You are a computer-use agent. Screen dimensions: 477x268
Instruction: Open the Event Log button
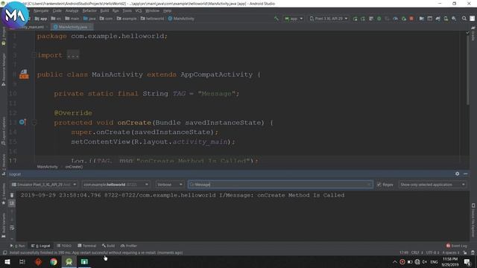click(x=457, y=246)
